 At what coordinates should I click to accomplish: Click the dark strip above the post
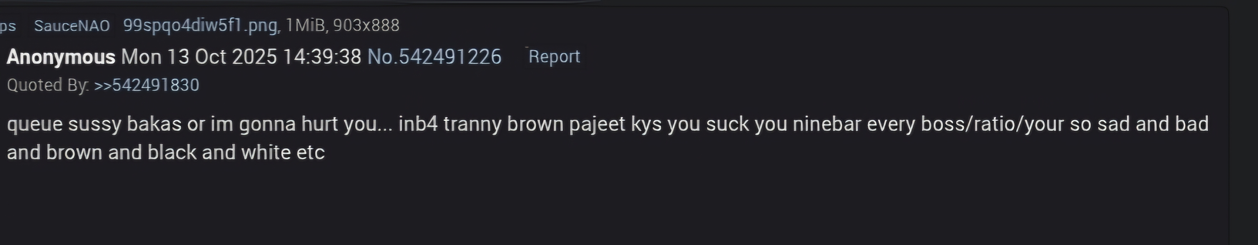coord(629,3)
